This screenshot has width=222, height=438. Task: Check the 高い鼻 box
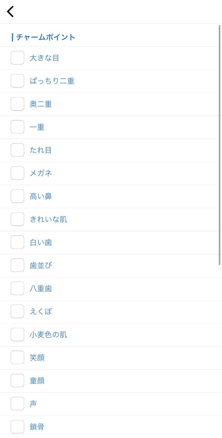click(17, 196)
